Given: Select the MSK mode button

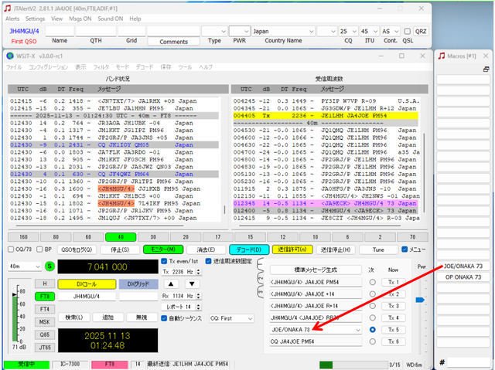Looking at the screenshot, I should tap(44, 322).
